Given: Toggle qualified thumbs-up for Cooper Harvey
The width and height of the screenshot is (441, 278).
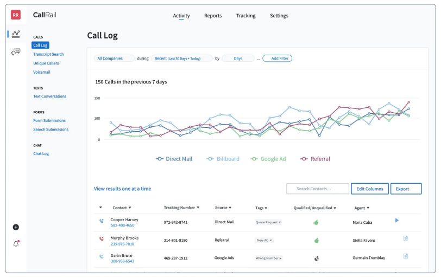Looking at the screenshot, I should coord(316,222).
